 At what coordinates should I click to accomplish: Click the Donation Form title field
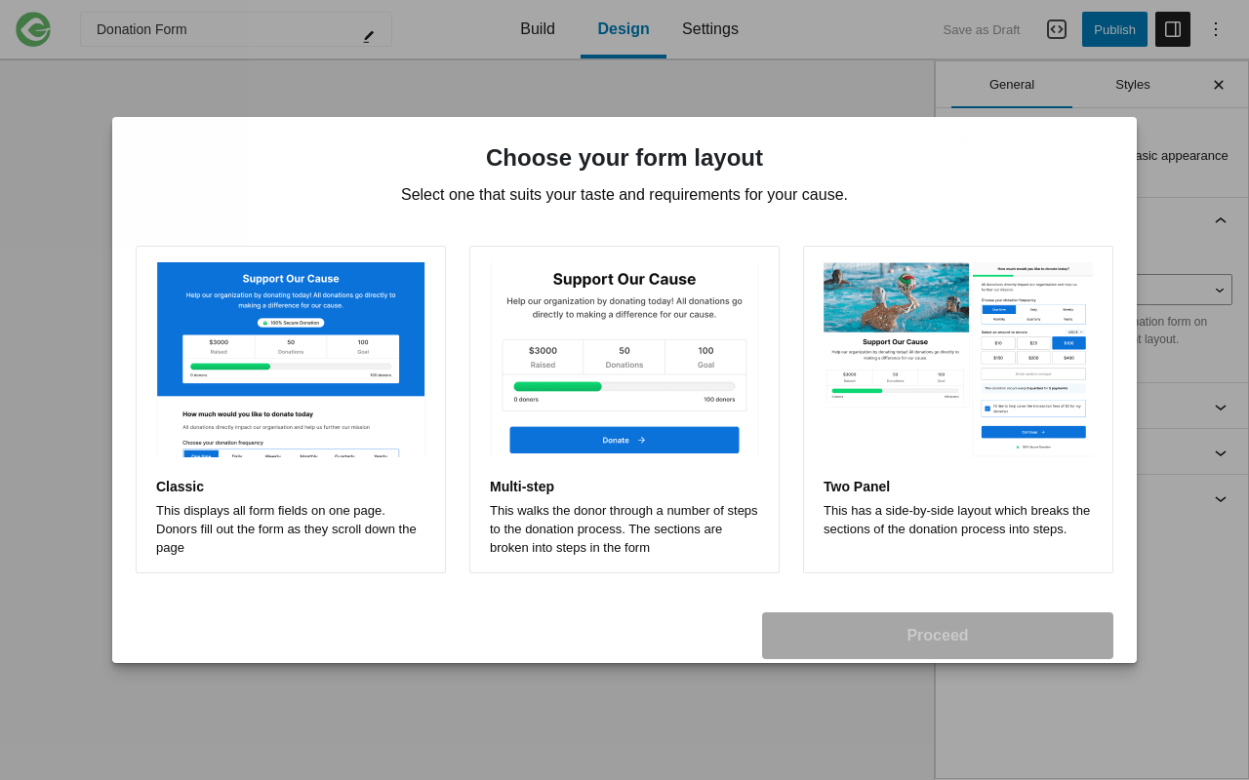point(224,29)
